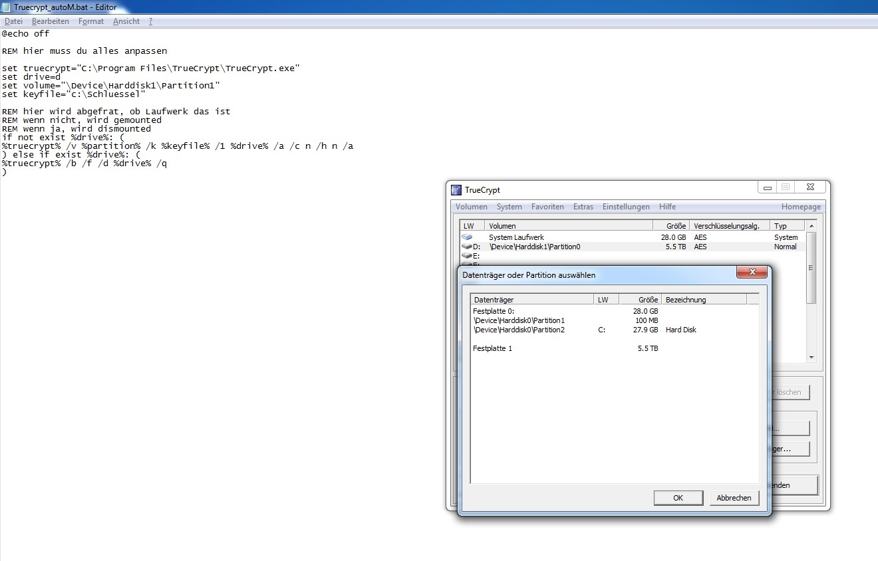Screen dimensions: 878x561
Task: Close the Datenträger oder Partition auswählen dialog
Action: pyautogui.click(x=752, y=272)
